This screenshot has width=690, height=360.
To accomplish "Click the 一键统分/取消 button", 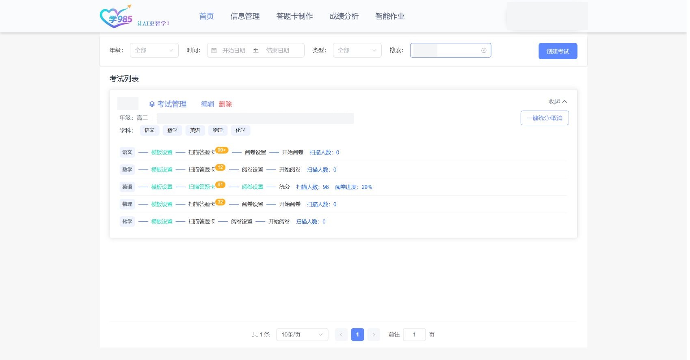I will click(545, 118).
